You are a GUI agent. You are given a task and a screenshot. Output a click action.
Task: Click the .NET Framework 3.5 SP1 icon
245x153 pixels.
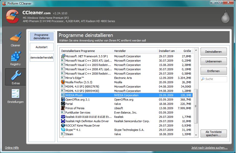pyautogui.click(x=63, y=56)
